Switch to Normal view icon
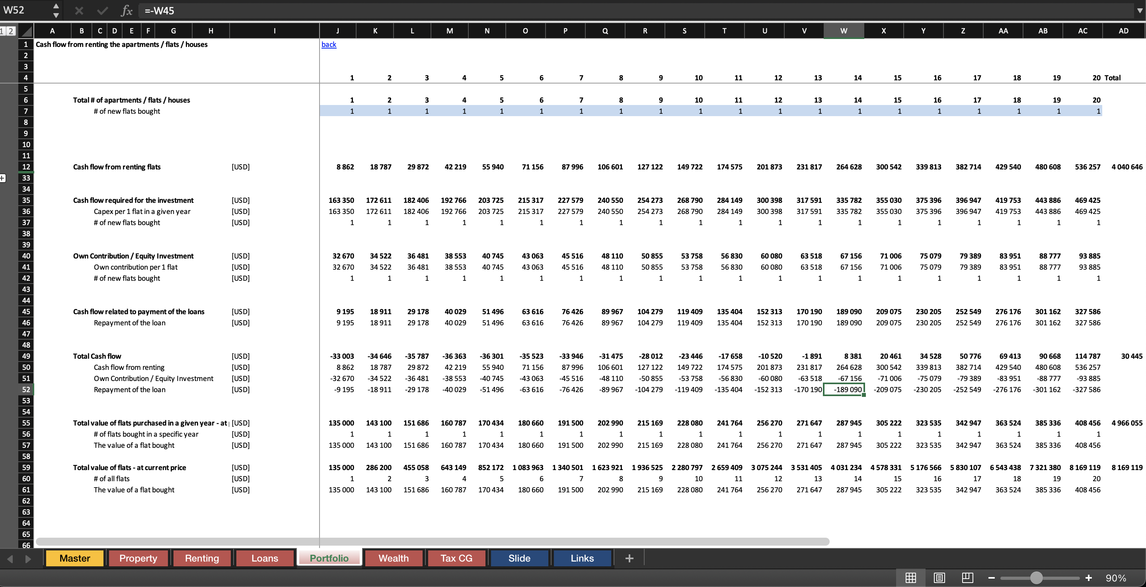Image resolution: width=1146 pixels, height=587 pixels. [911, 578]
